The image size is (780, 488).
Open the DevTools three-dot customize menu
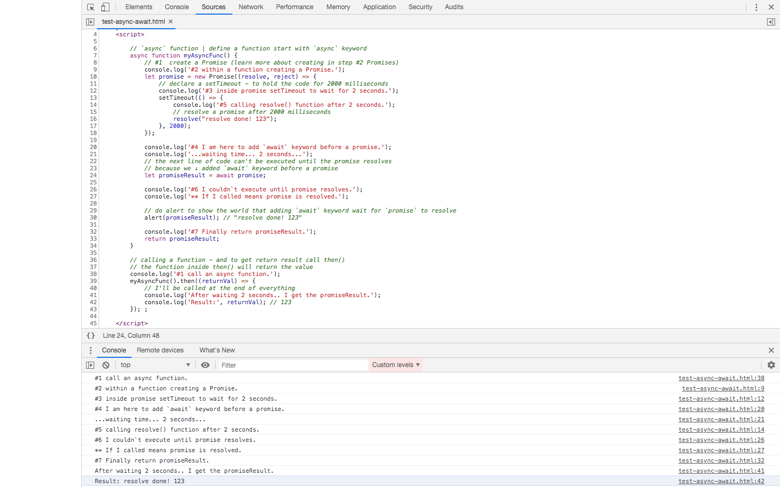756,7
